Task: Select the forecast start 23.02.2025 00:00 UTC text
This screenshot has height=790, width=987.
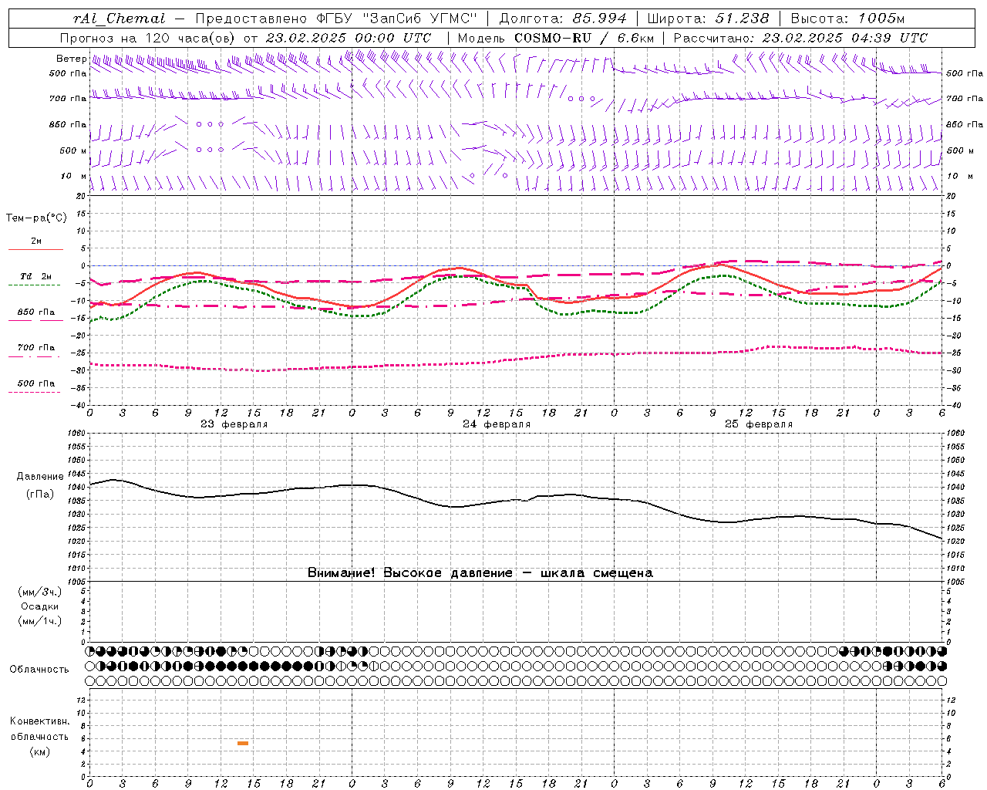Action: coord(348,38)
